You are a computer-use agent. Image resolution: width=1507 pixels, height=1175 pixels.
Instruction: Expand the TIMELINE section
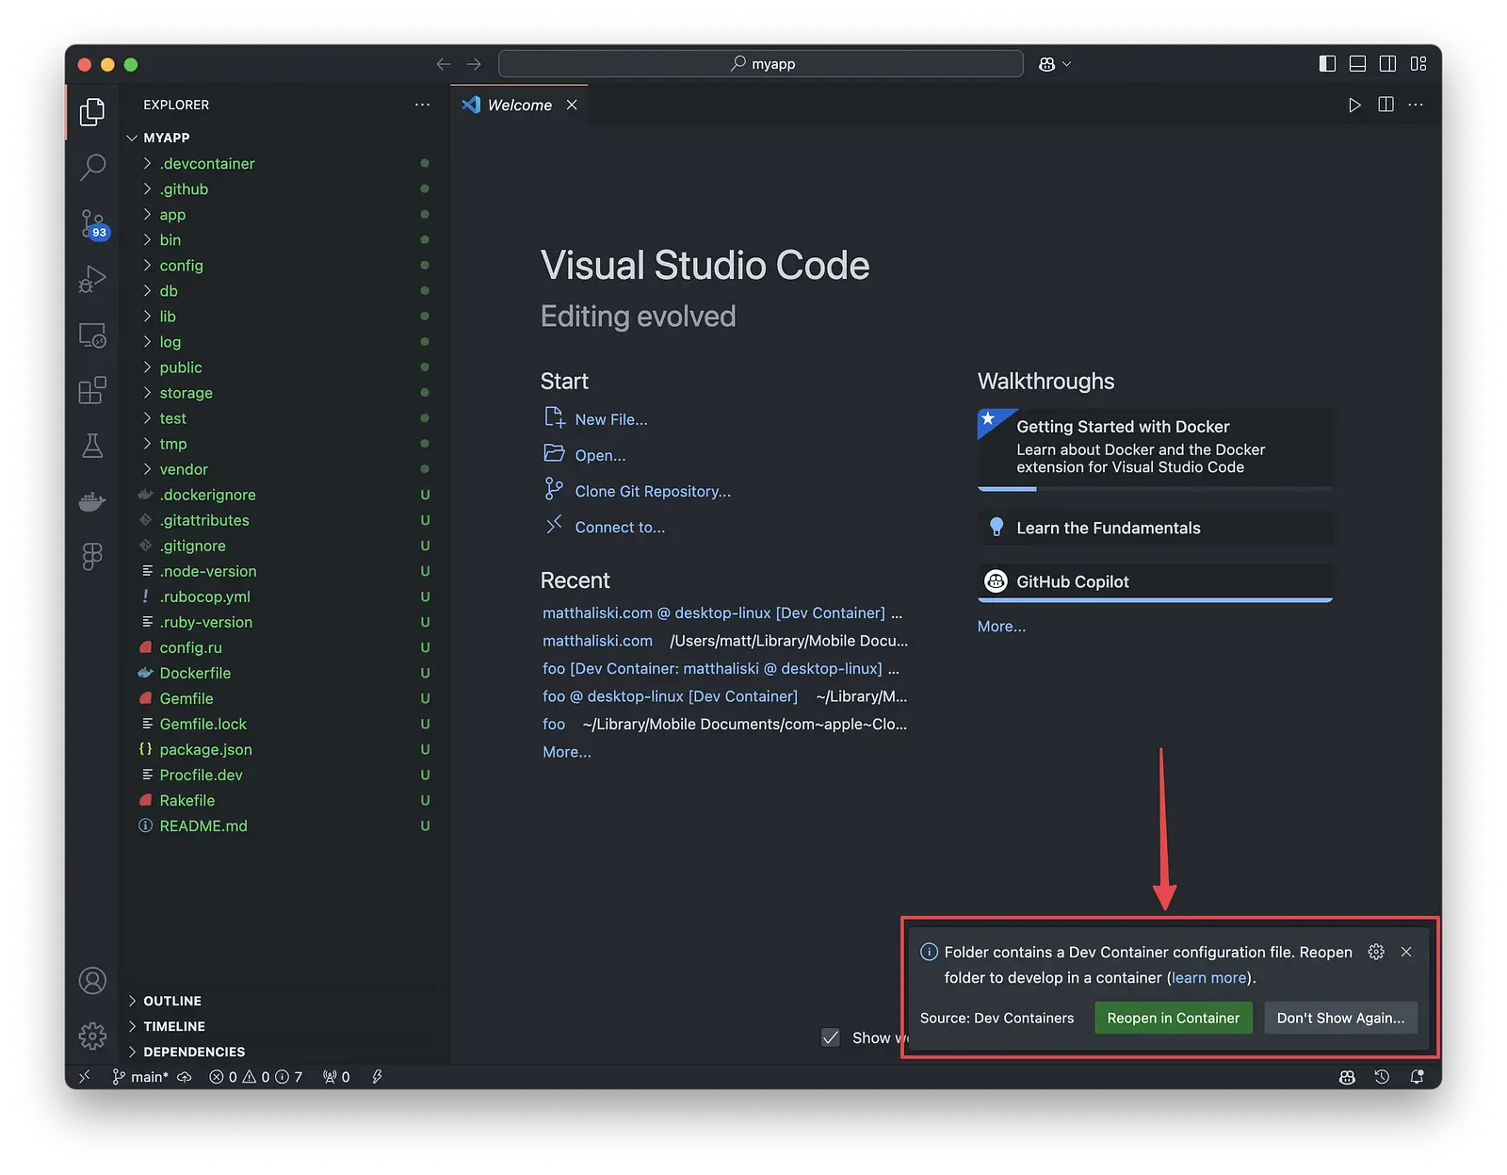(284, 1026)
